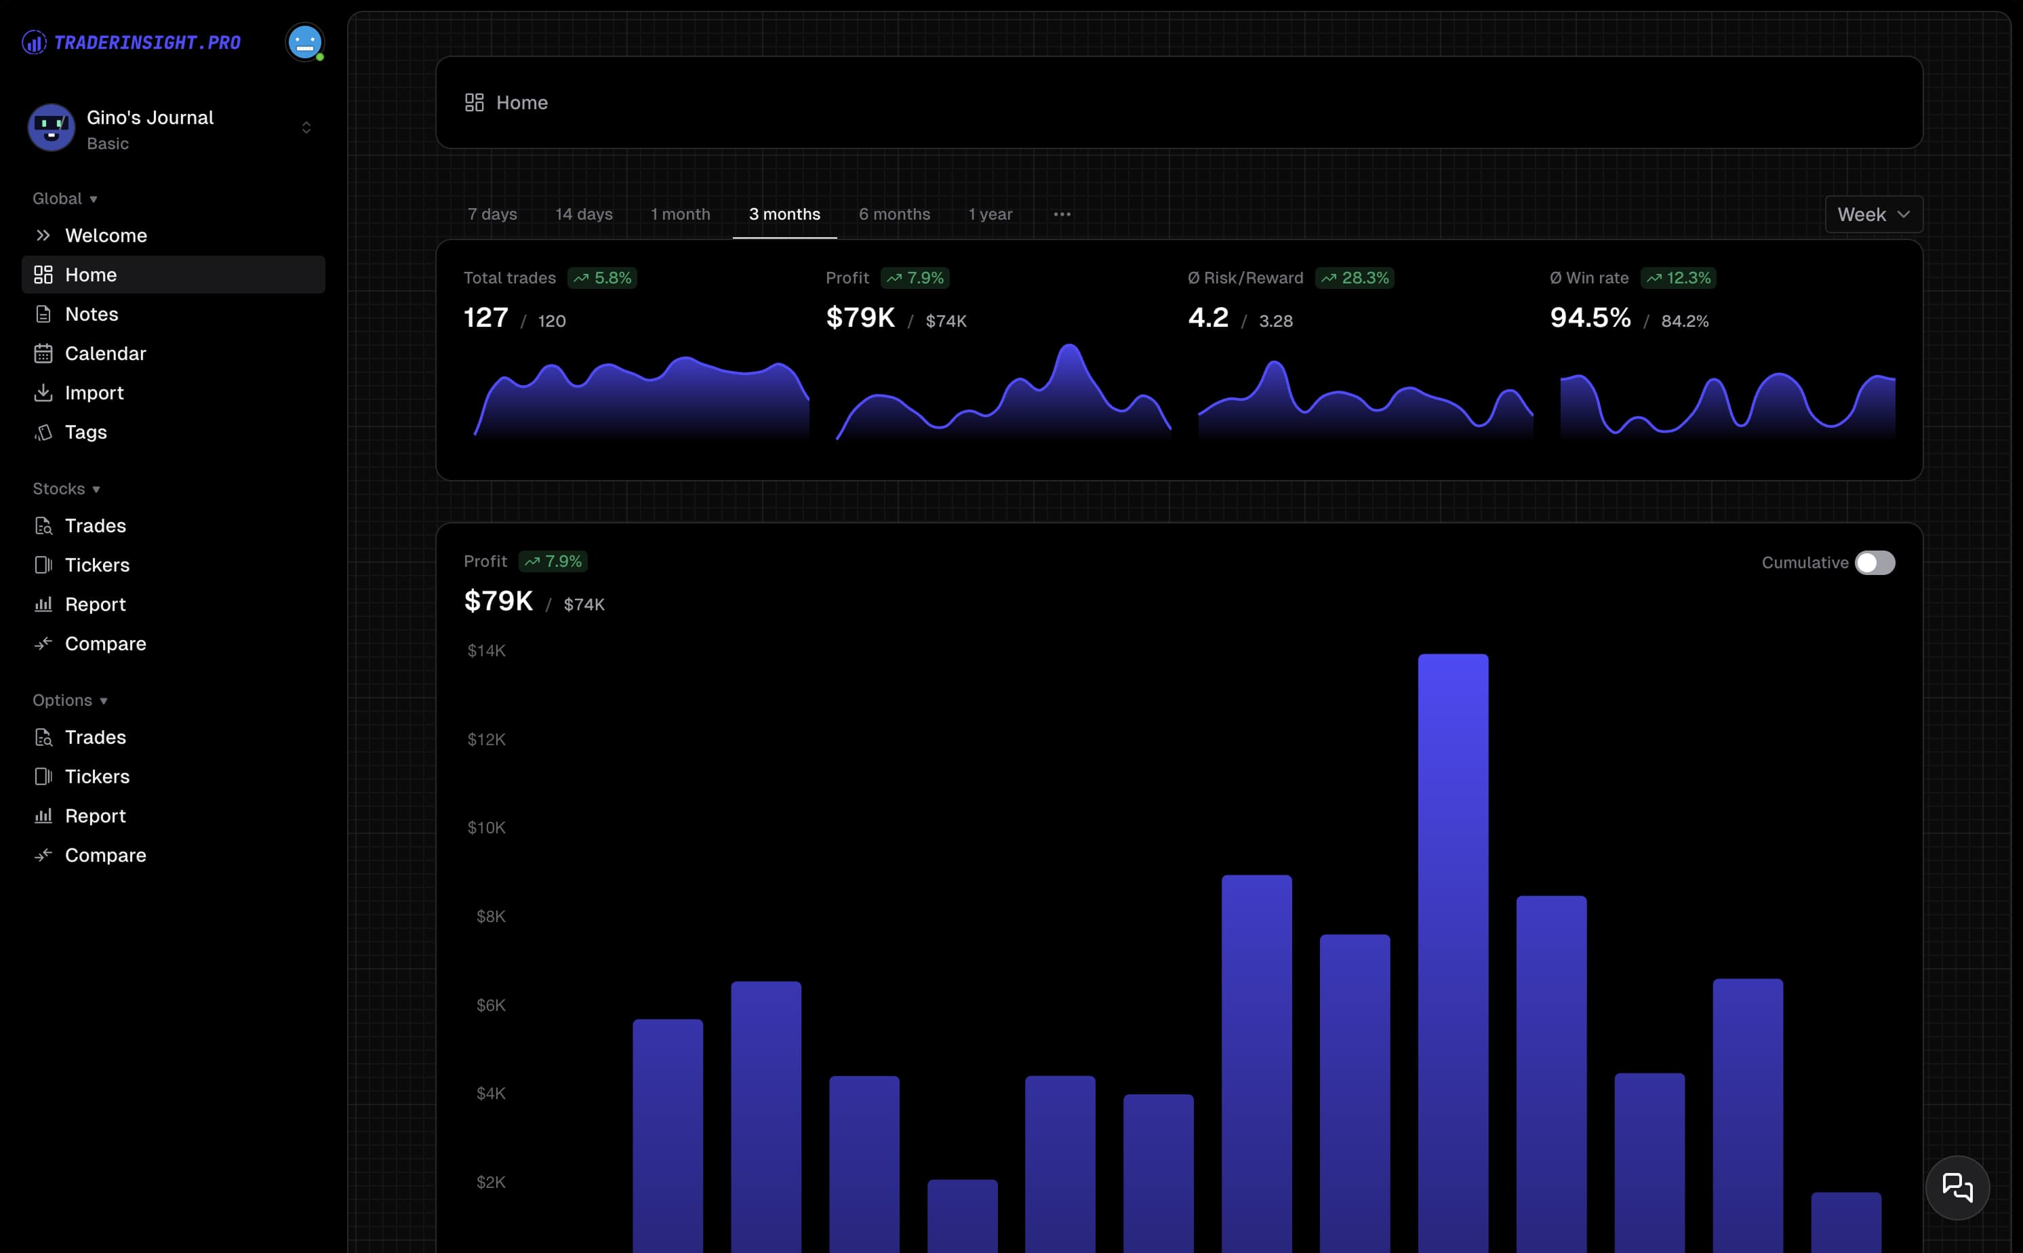The image size is (2023, 1253).
Task: Open Stocks Tickers page
Action: [173, 564]
